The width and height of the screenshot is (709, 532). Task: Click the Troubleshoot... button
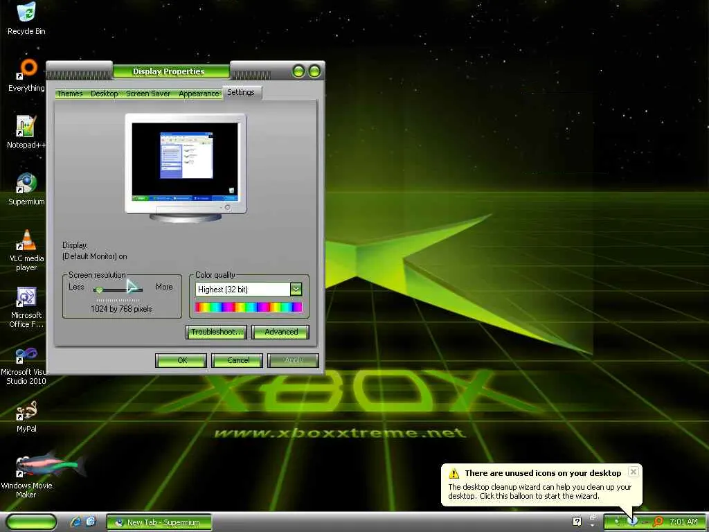coord(216,332)
